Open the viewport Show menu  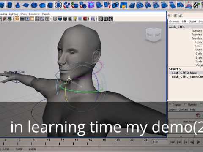(24, 14)
